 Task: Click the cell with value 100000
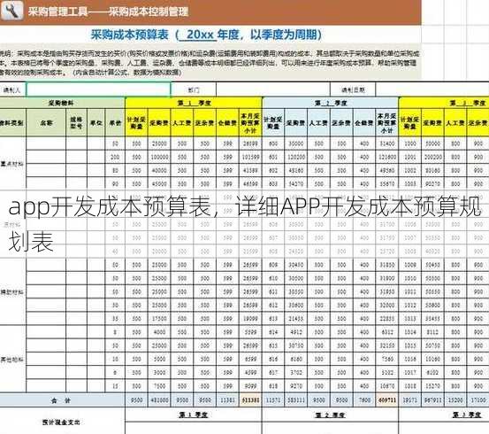[x=159, y=157]
